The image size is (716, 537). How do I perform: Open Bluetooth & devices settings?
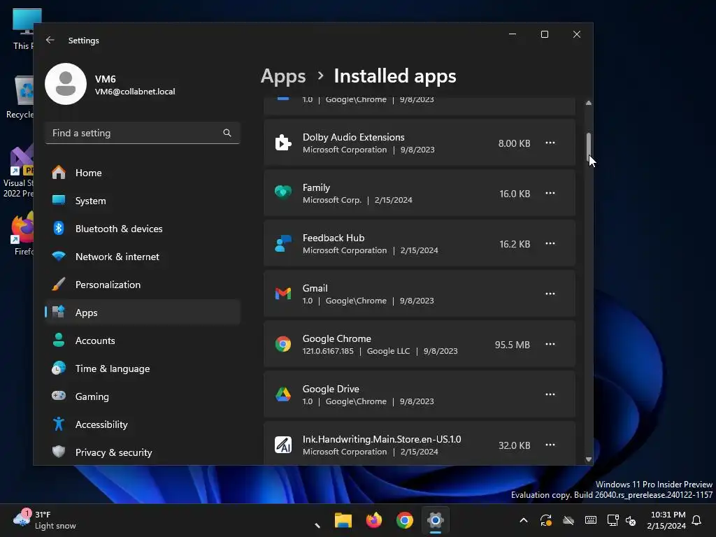click(143, 229)
